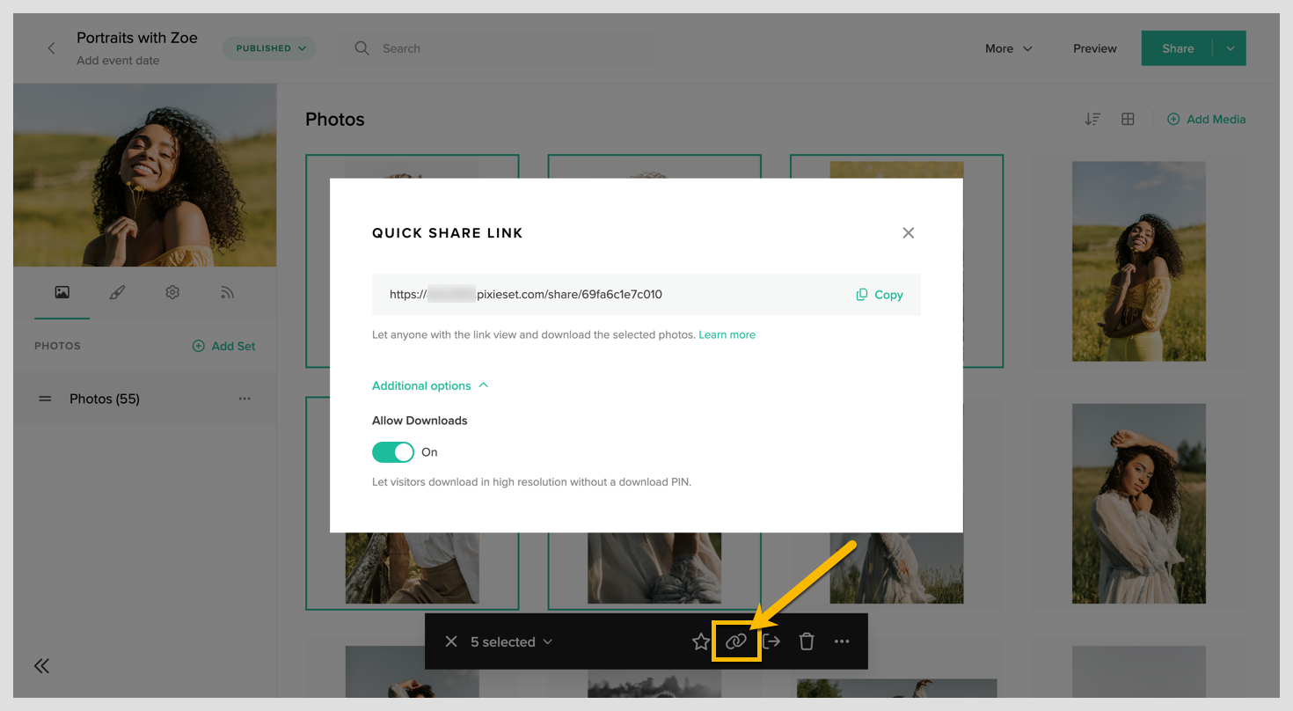Image resolution: width=1293 pixels, height=711 pixels.
Task: Change the grid layout view icon
Action: click(1128, 119)
